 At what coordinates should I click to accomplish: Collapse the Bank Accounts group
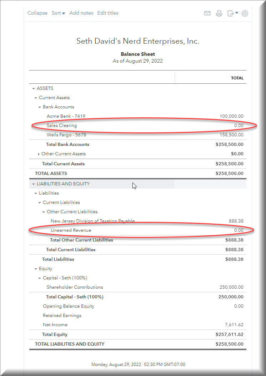[40, 107]
